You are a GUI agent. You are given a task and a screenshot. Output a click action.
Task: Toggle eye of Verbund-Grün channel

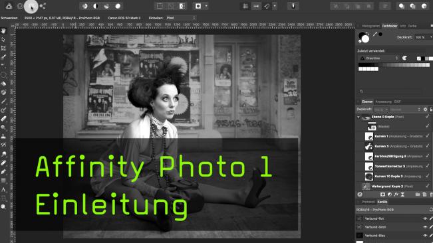425,227
